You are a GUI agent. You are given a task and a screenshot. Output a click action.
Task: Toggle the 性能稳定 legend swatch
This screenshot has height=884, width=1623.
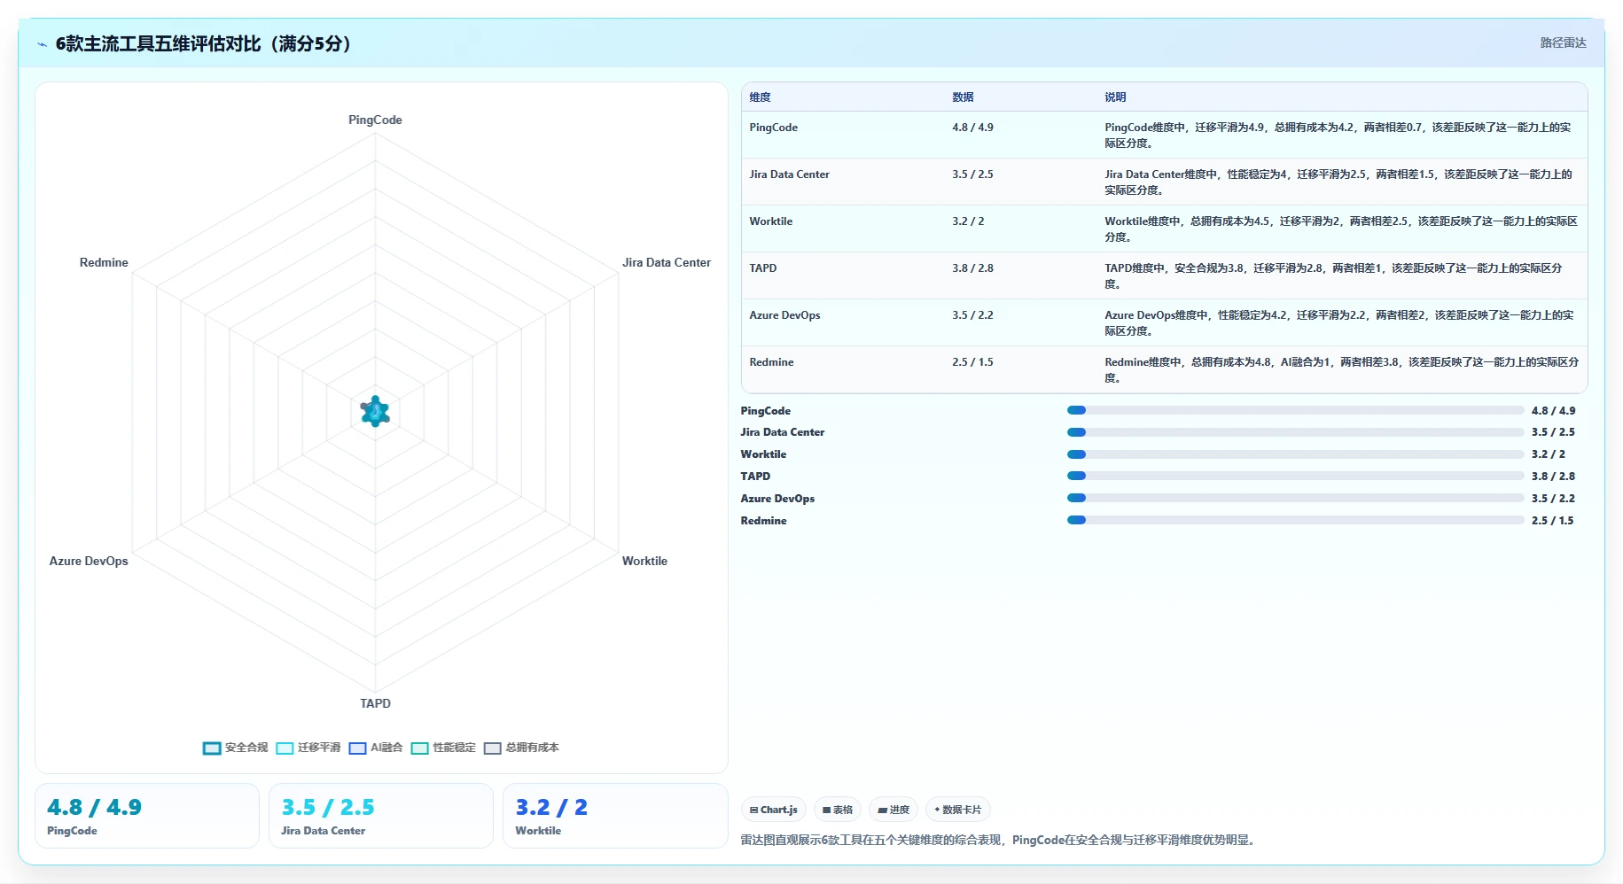(x=419, y=748)
